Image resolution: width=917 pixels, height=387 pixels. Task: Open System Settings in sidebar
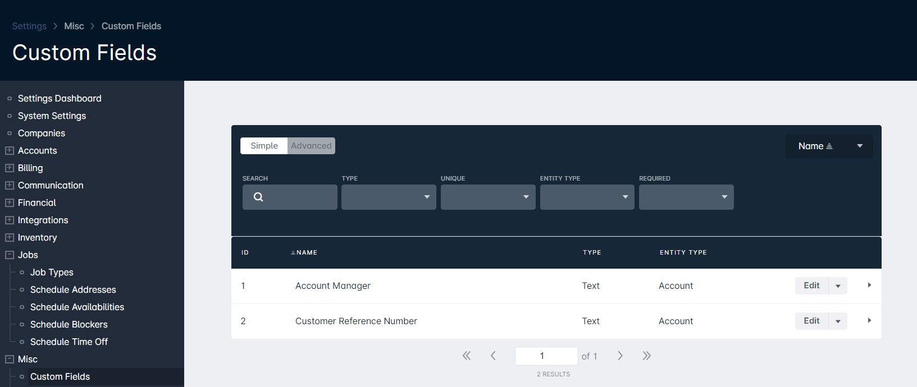pyautogui.click(x=52, y=116)
